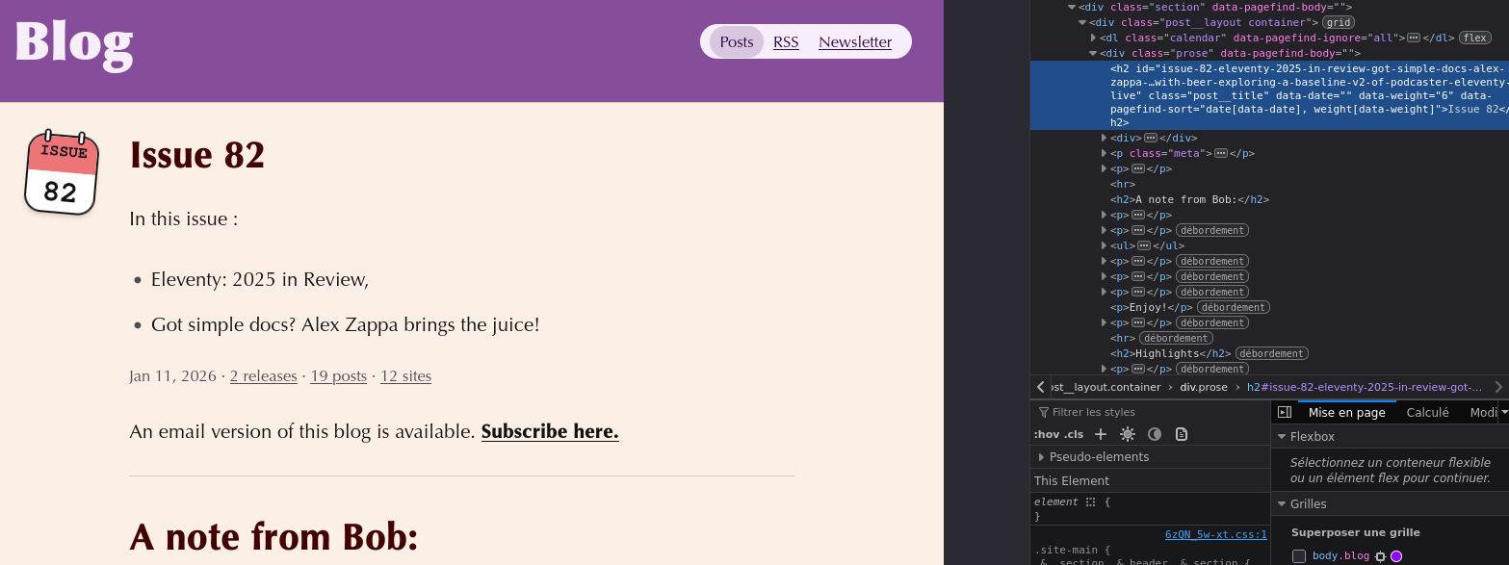The height and width of the screenshot is (565, 1509).
Task: Toggle dark color scheme simulation moon icon
Action: pos(1155,434)
